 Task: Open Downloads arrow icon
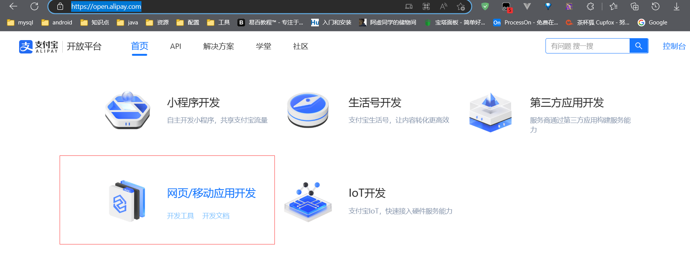[677, 6]
